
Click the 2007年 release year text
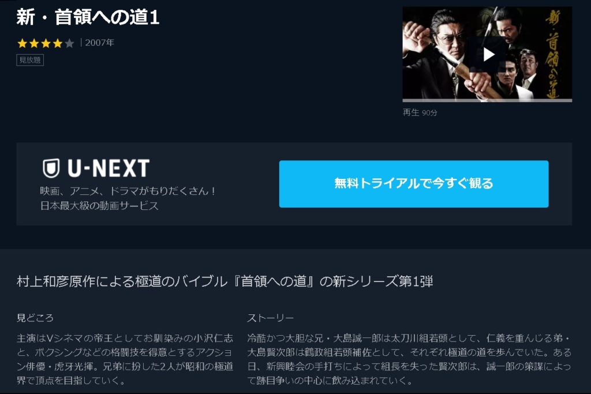pyautogui.click(x=99, y=43)
